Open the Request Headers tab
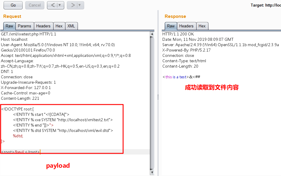The image size is (281, 176). coord(43,26)
